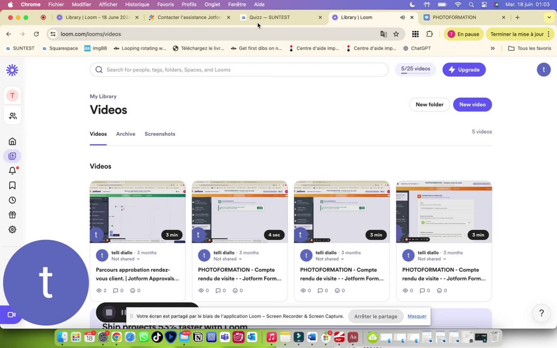The width and height of the screenshot is (557, 348).
Task: Click the Google Translate icon in address bar
Action: pos(383,34)
